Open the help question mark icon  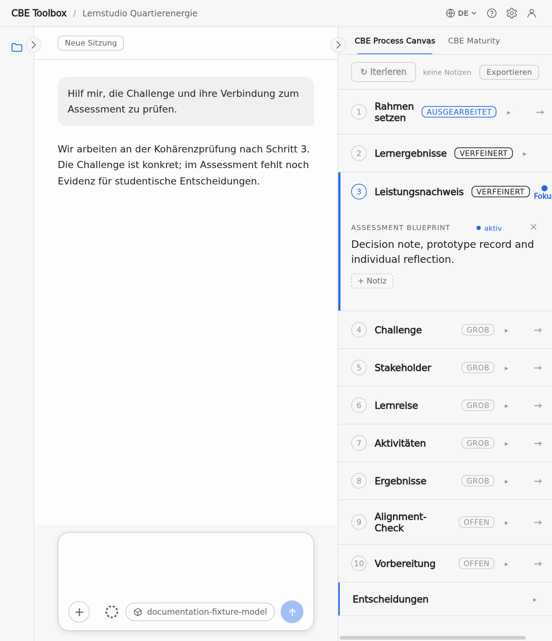pyautogui.click(x=492, y=13)
